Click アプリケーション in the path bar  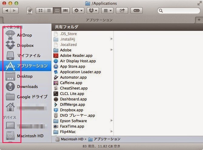click(104, 139)
